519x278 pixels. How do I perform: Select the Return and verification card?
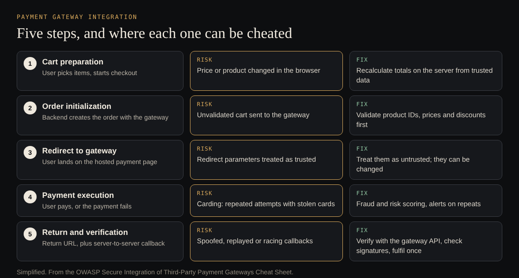(100, 241)
